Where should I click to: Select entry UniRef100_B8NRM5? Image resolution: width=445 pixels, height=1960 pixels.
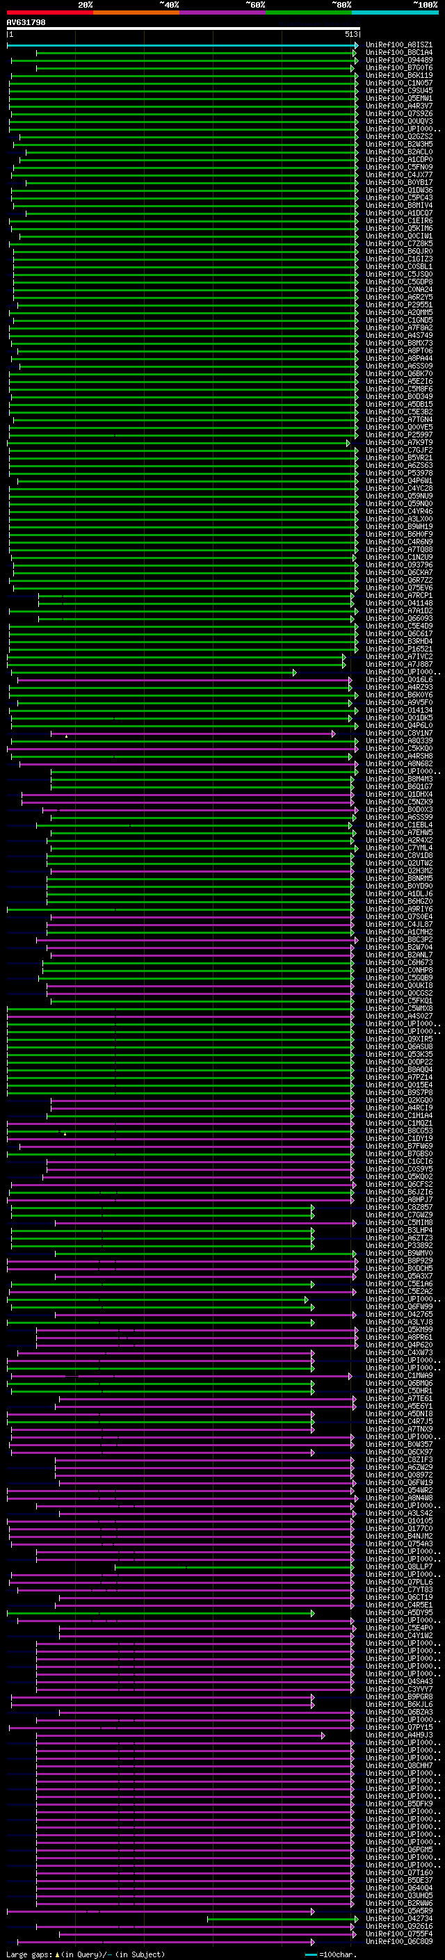[x=398, y=879]
